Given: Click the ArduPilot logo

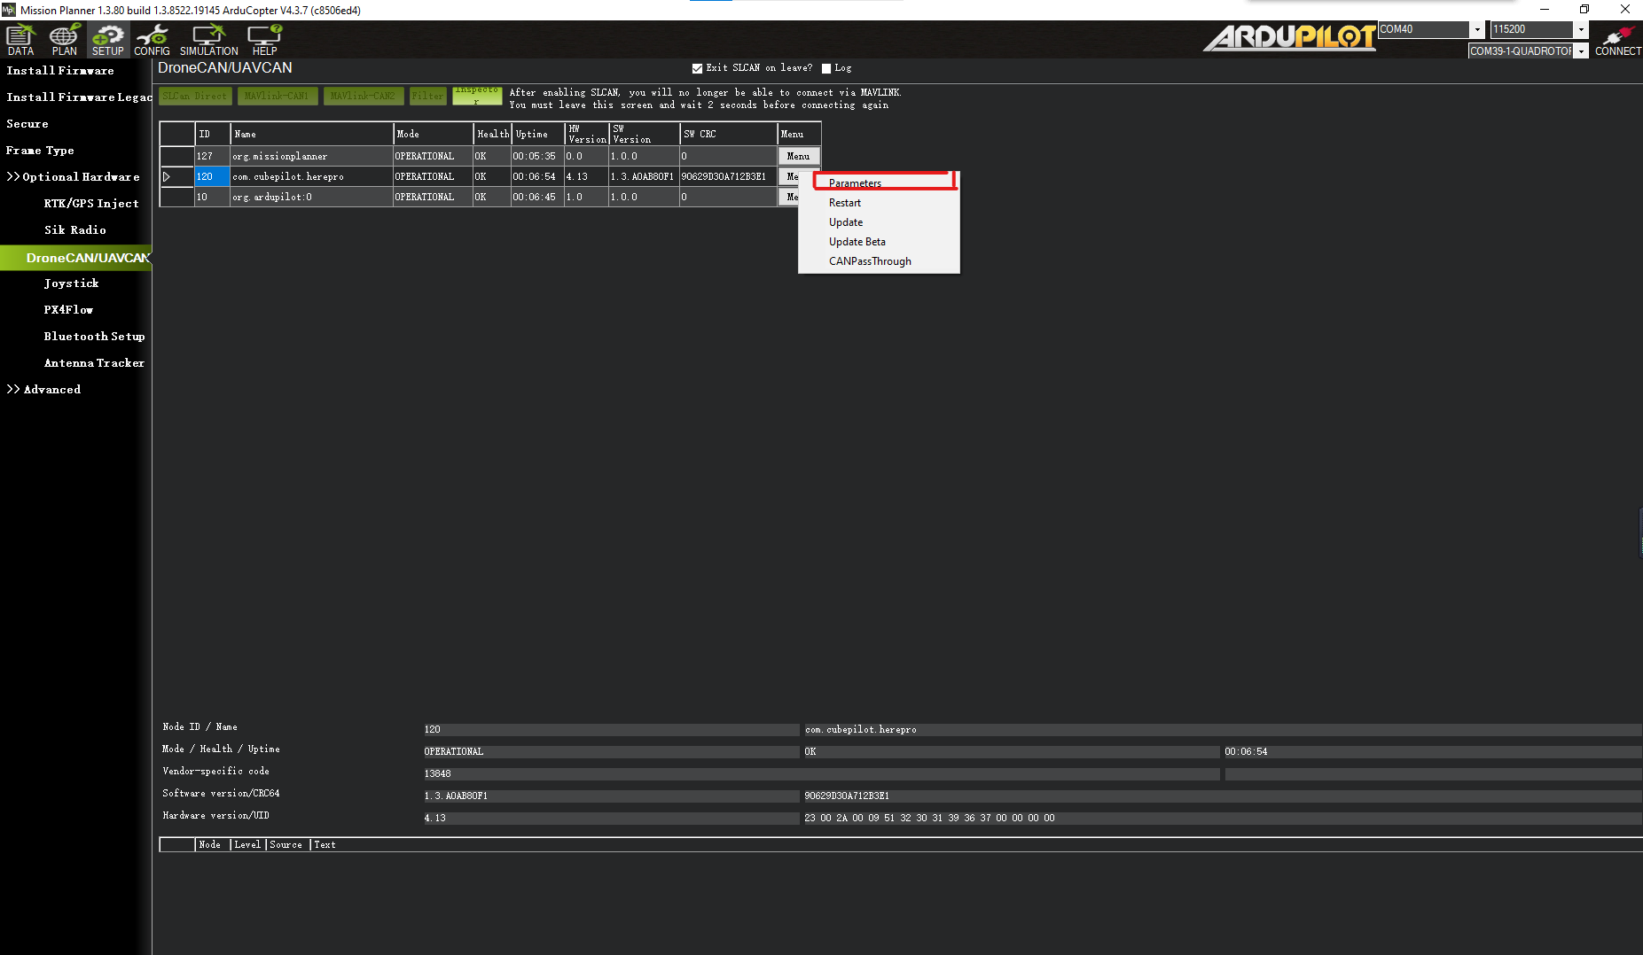Looking at the screenshot, I should click(x=1289, y=37).
